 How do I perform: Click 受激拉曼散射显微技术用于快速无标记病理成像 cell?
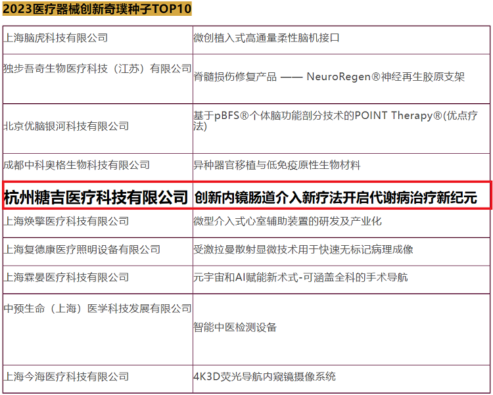click(341, 252)
